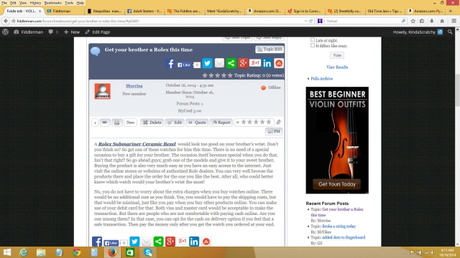Open the URL bar history dropdown arrow
460x258 pixels.
[305, 21]
